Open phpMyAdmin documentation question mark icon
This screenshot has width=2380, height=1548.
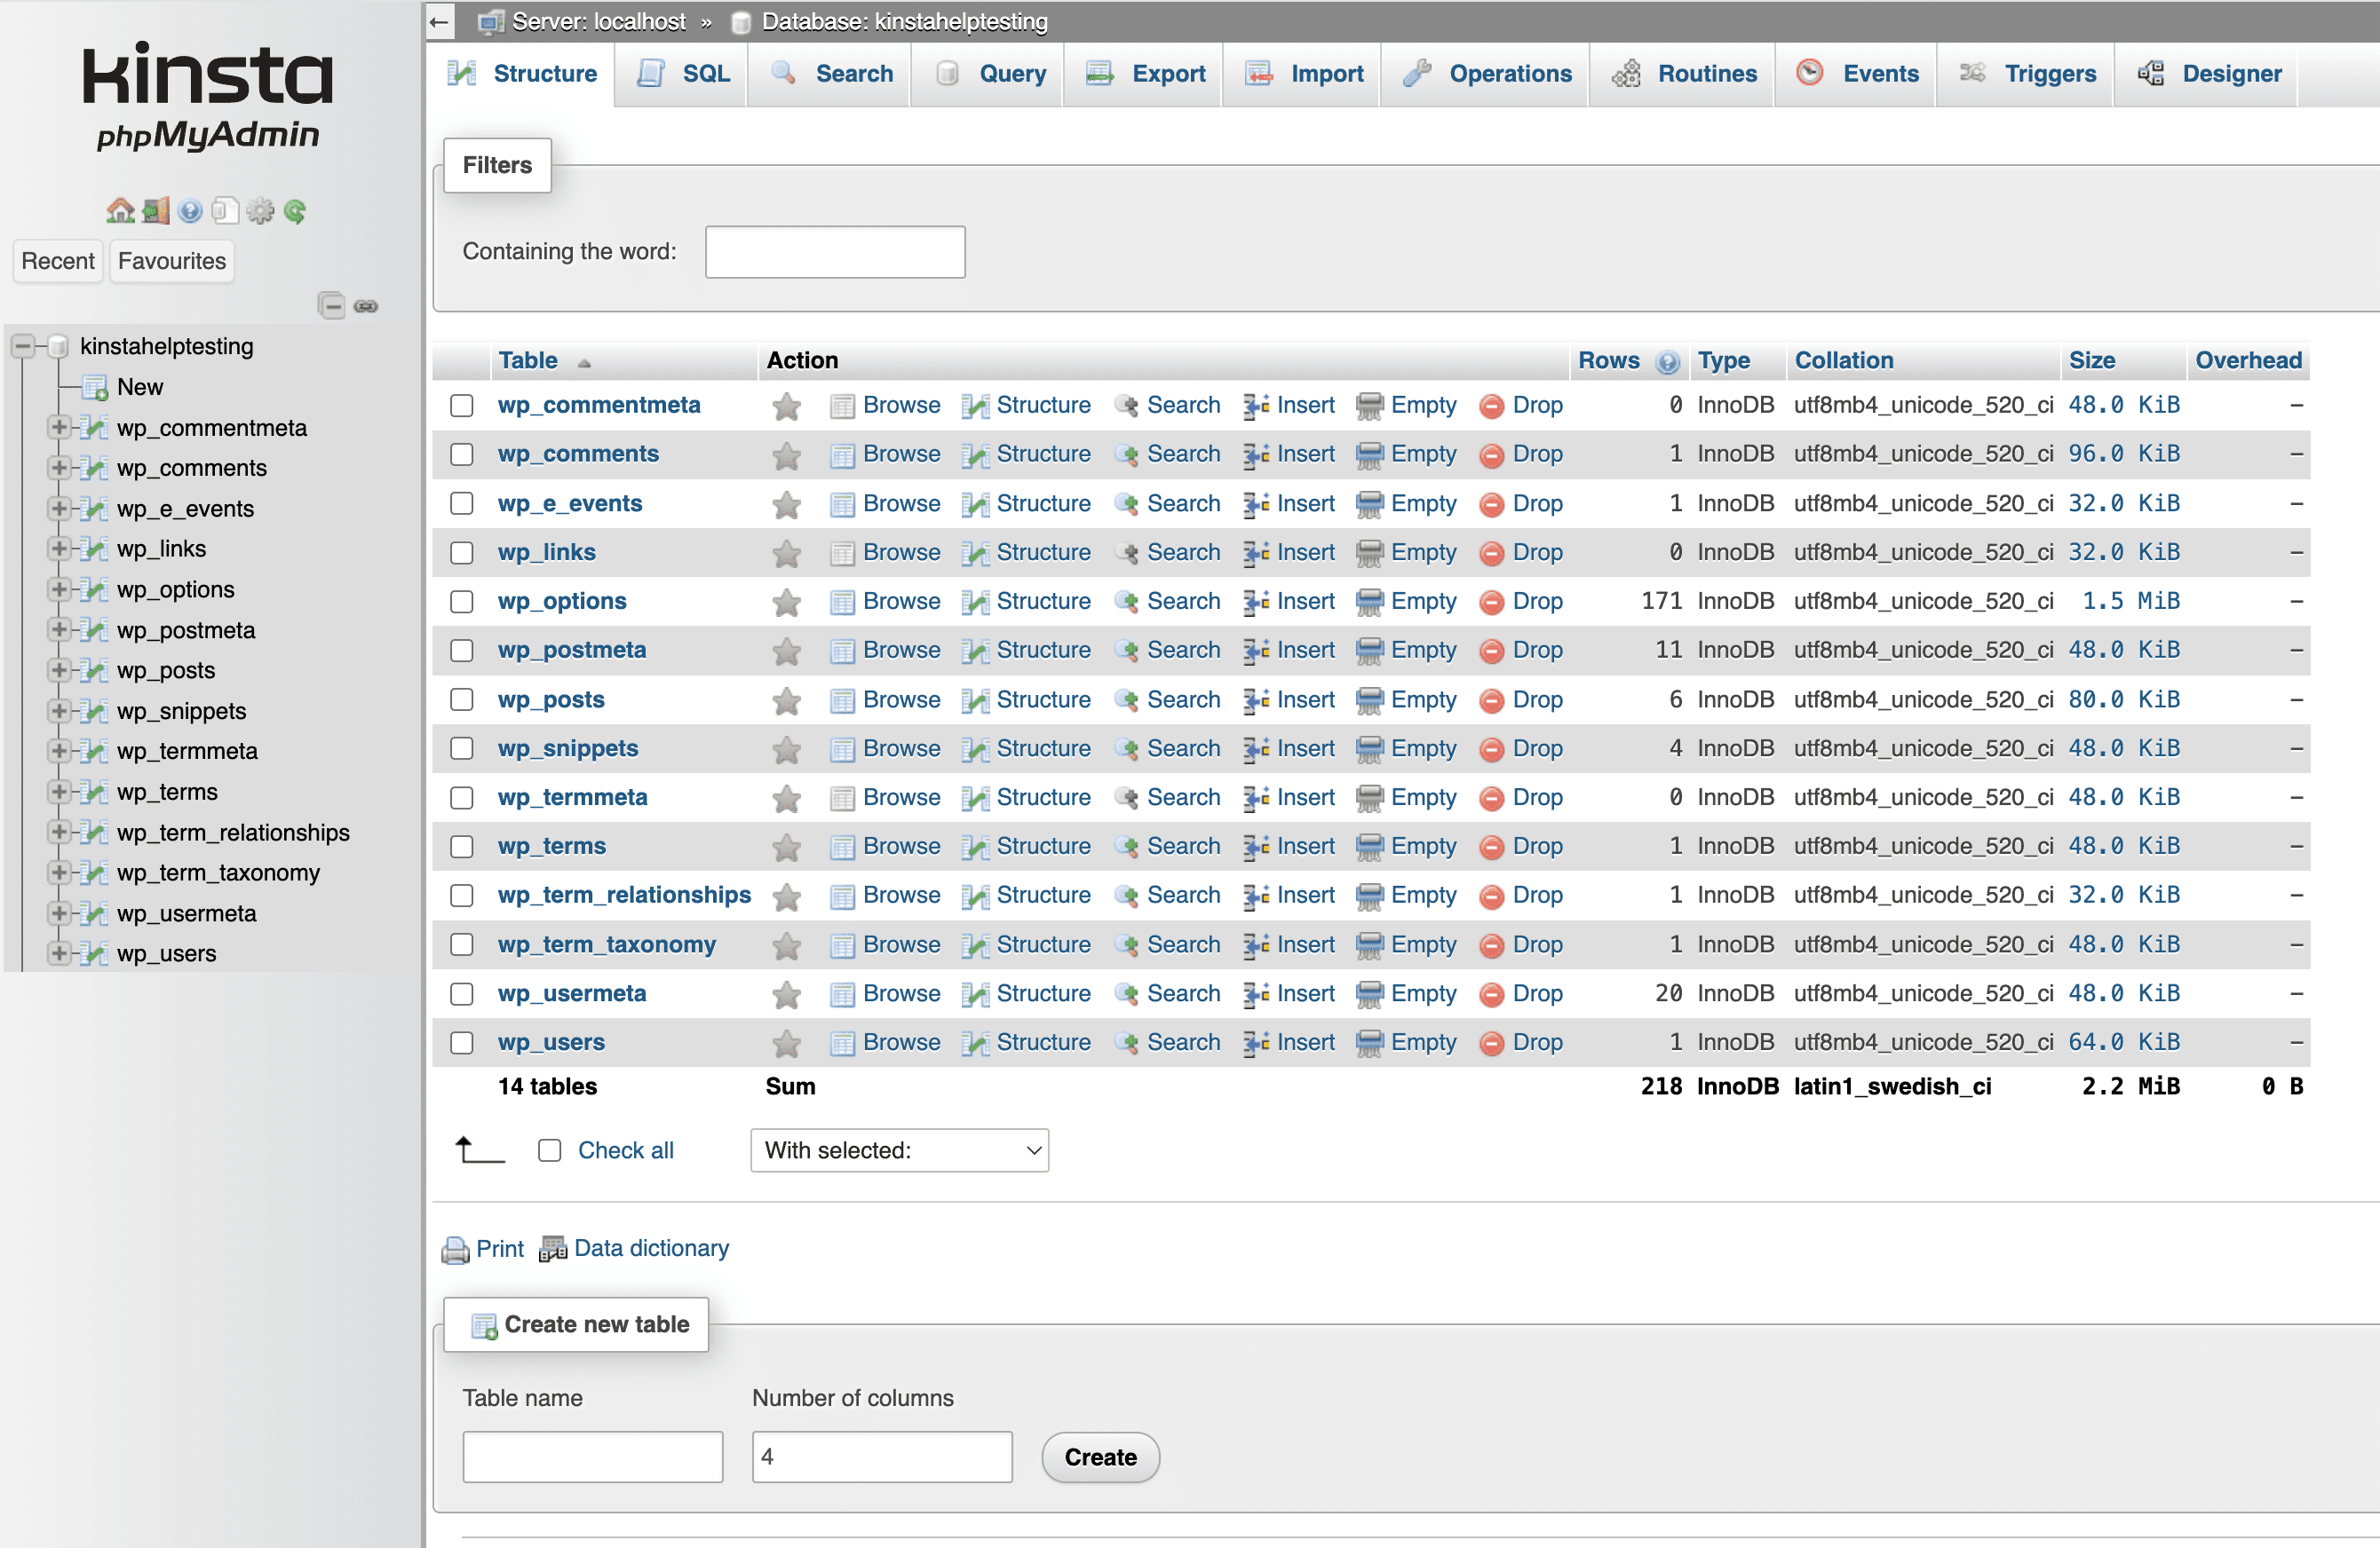tap(190, 211)
